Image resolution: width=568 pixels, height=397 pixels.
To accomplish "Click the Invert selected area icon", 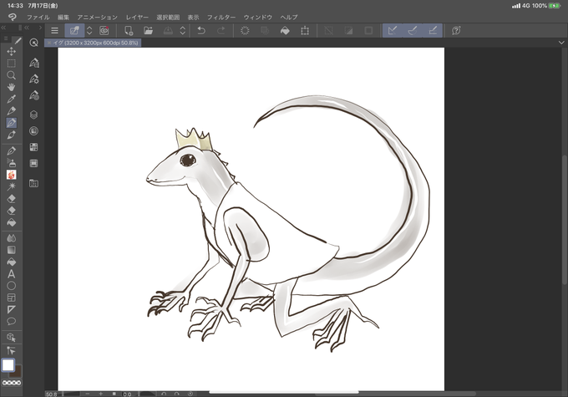I will tap(348, 30).
